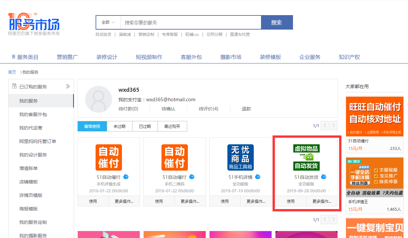Go to 企业服务 navigation item
Viewport: 408px width, 238px height.
pyautogui.click(x=310, y=57)
